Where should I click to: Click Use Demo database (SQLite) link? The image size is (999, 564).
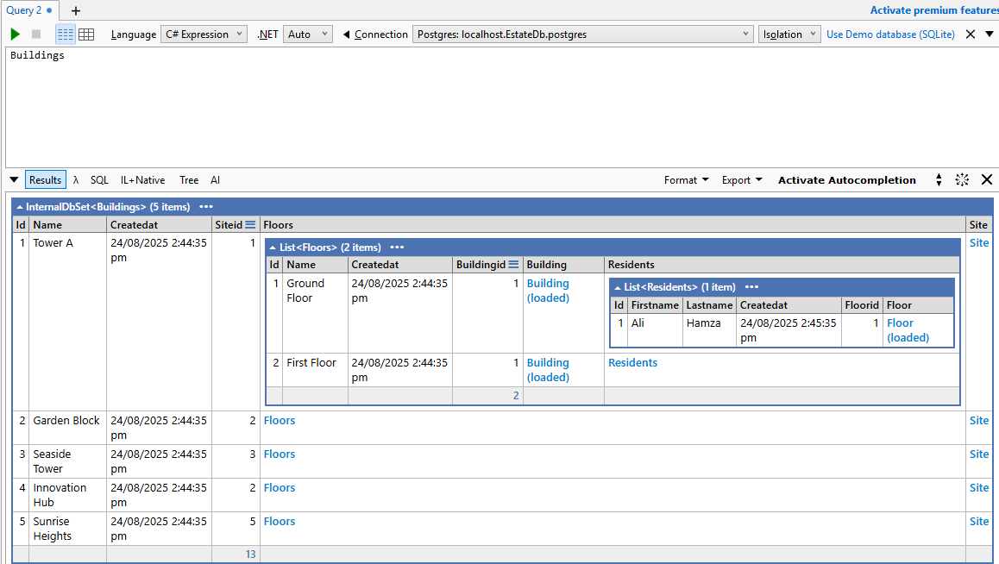click(x=890, y=34)
